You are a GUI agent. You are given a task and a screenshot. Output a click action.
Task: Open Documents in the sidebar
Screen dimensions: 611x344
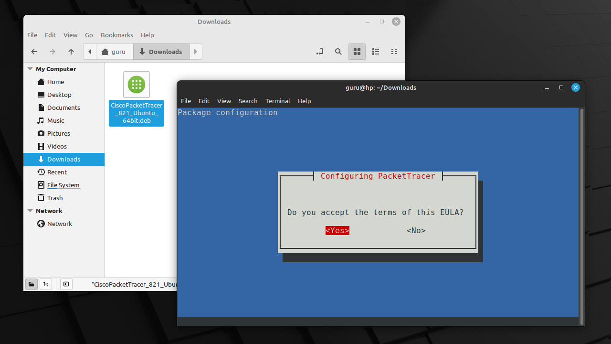tap(64, 107)
